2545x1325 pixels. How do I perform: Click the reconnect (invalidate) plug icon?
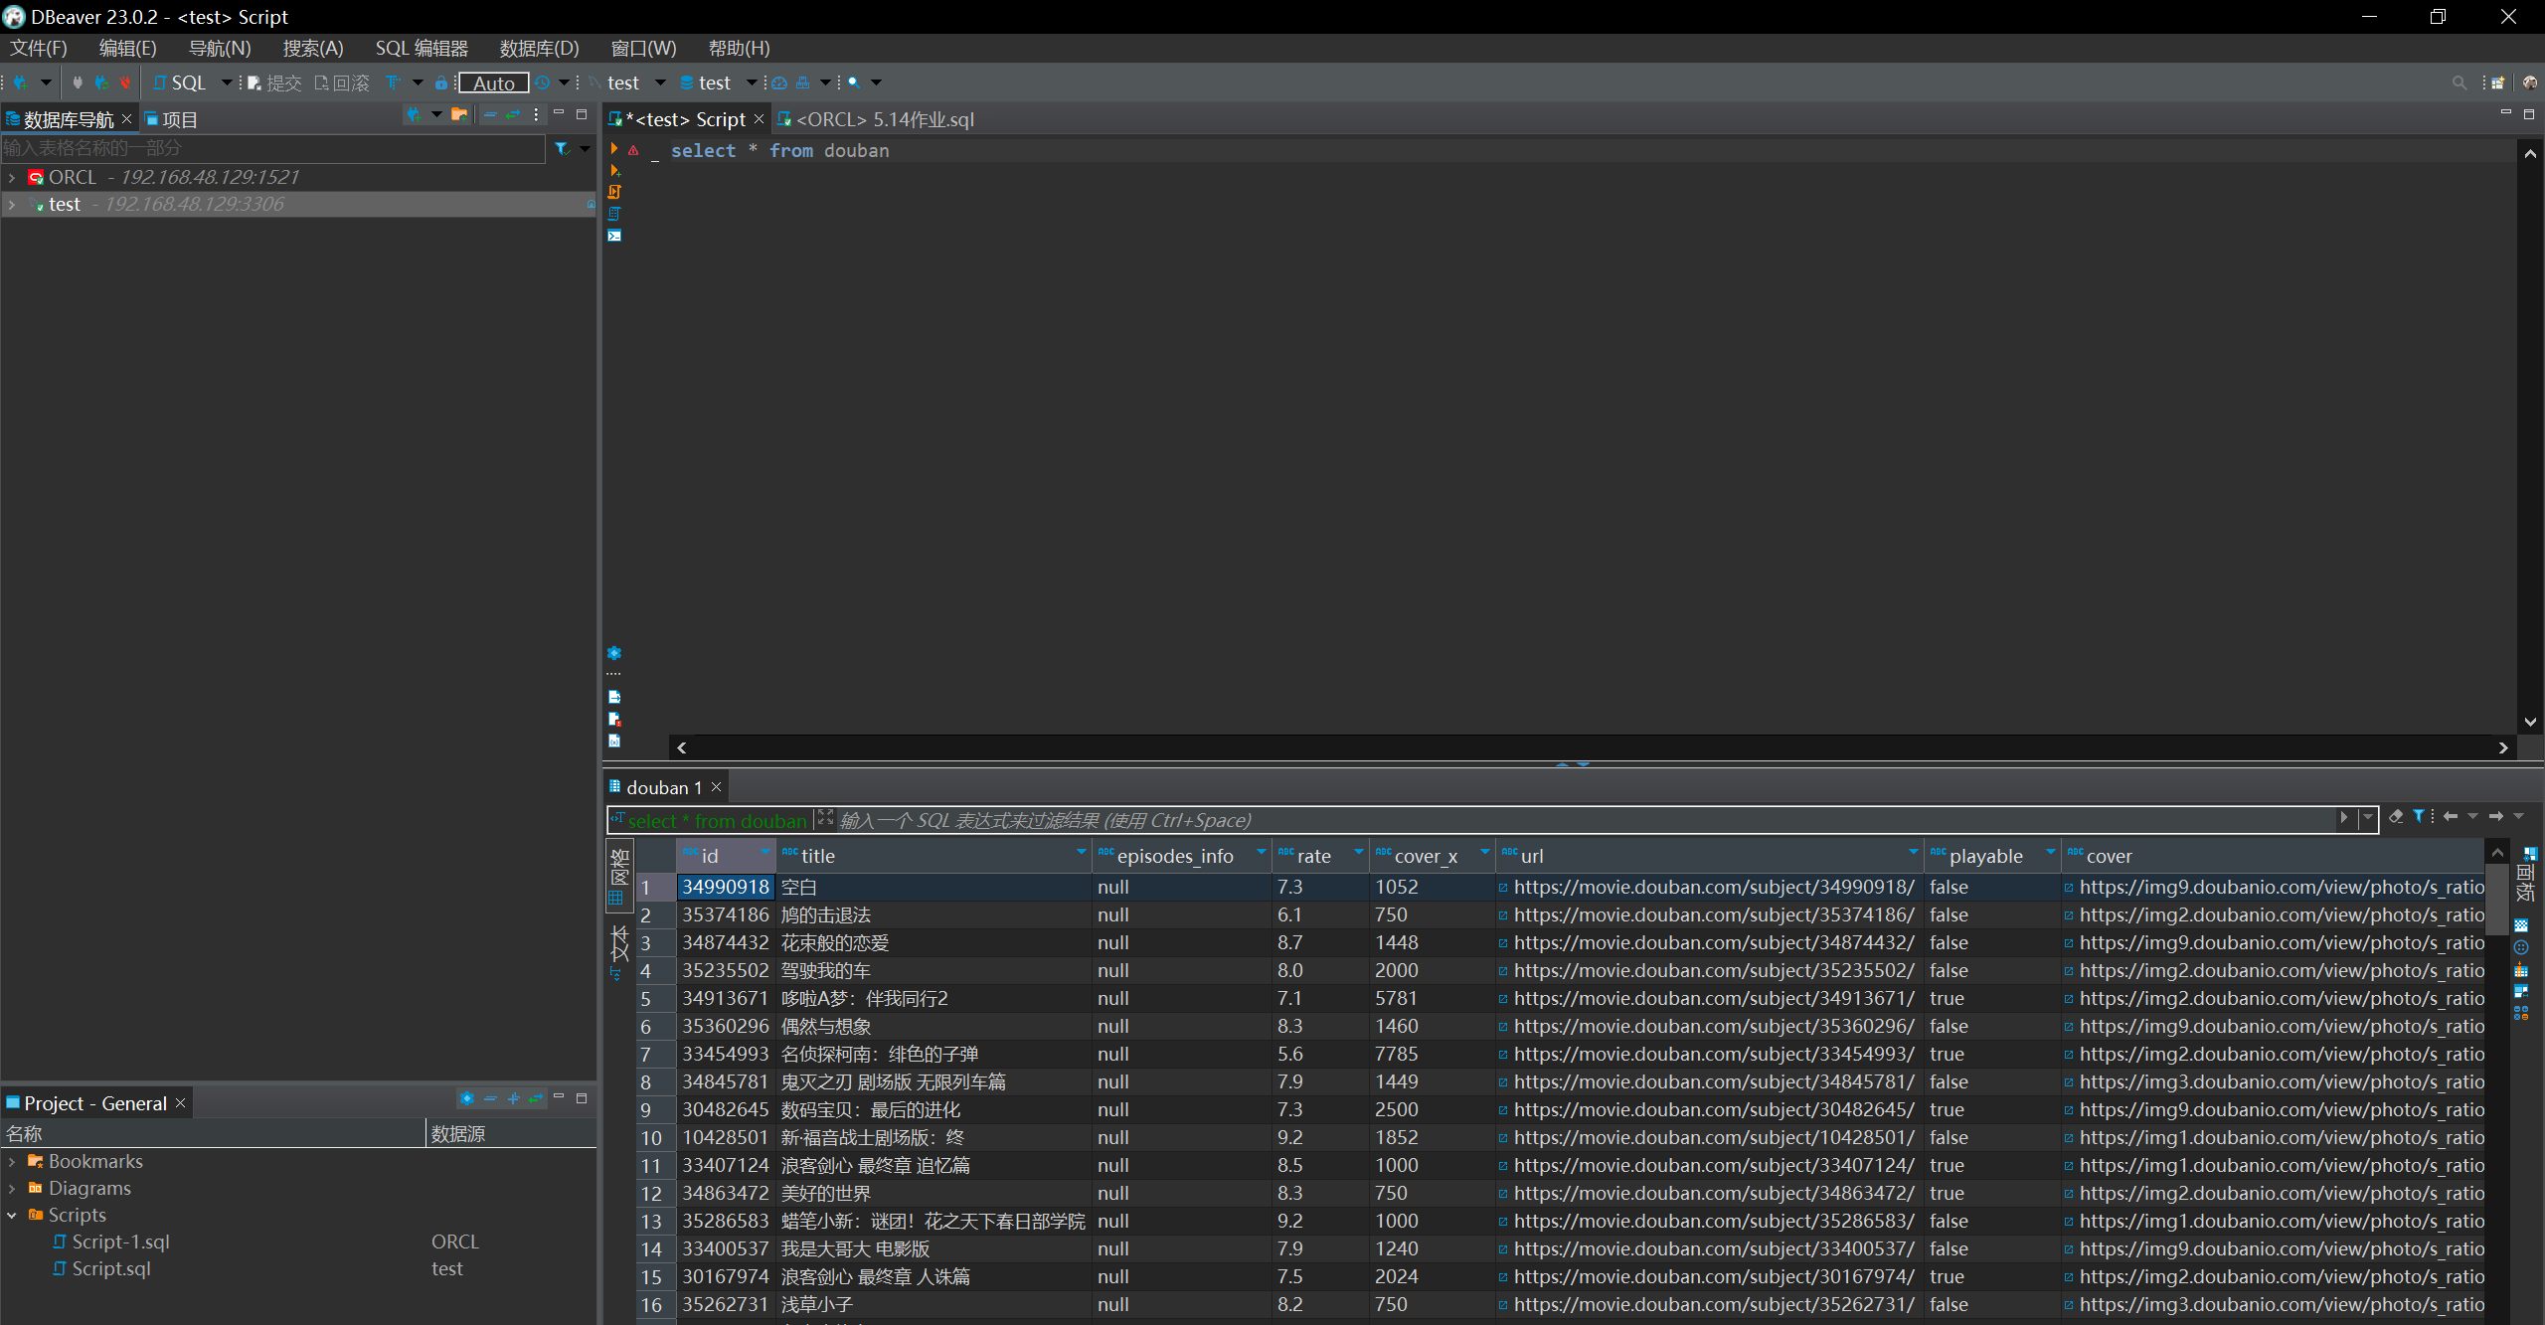pyautogui.click(x=100, y=83)
